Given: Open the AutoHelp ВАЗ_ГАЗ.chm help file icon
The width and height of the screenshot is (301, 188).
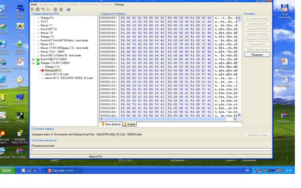Looking at the screenshot, I should pos(20,135).
